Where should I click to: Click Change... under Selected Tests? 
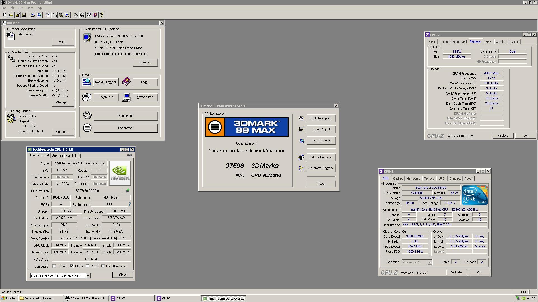coord(63,103)
